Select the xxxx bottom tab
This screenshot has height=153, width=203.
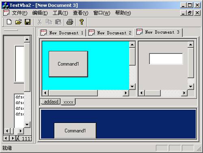click(68, 102)
